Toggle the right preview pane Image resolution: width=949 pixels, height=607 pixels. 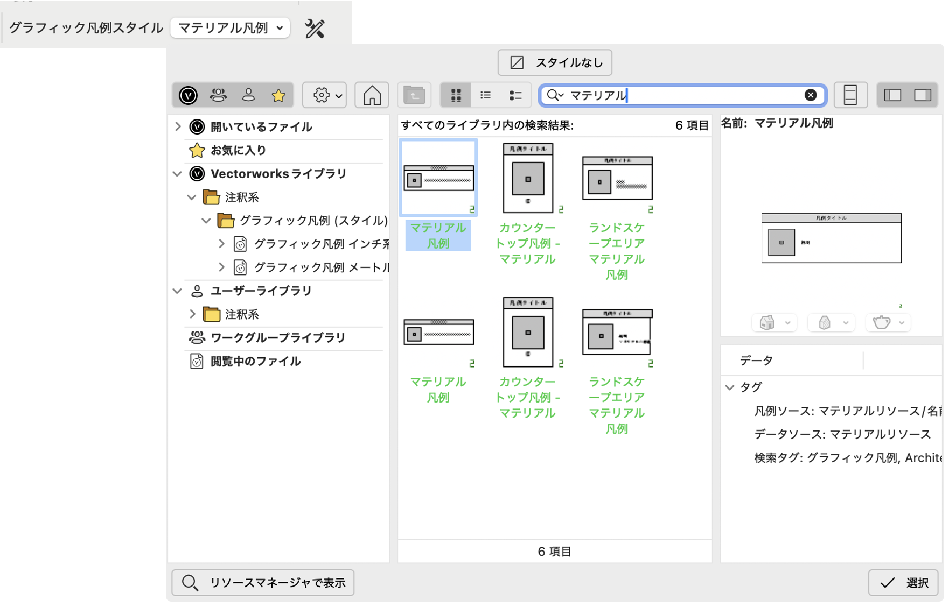click(x=923, y=95)
